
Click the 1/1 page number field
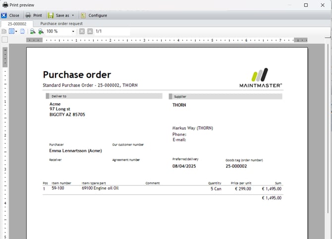click(x=112, y=31)
